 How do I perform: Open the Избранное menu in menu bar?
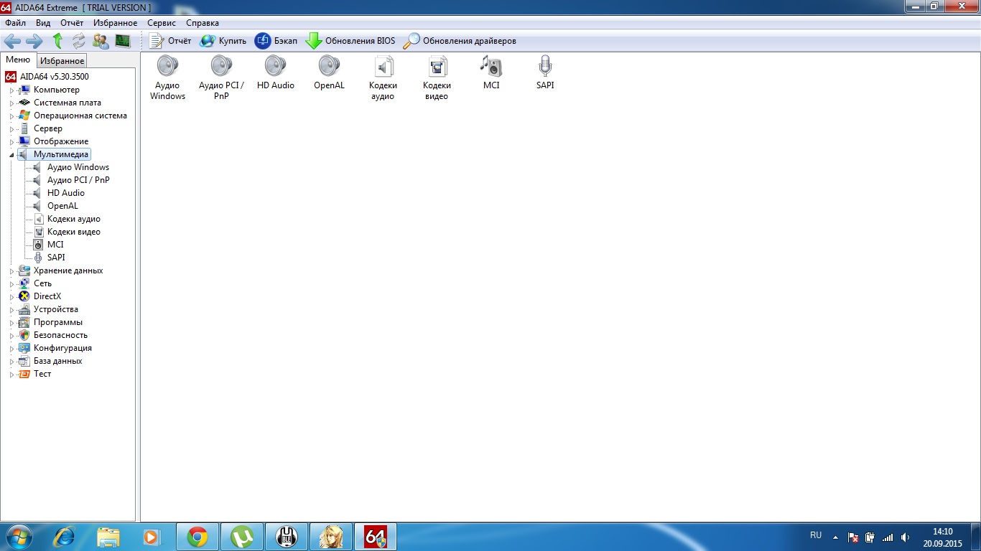(115, 23)
